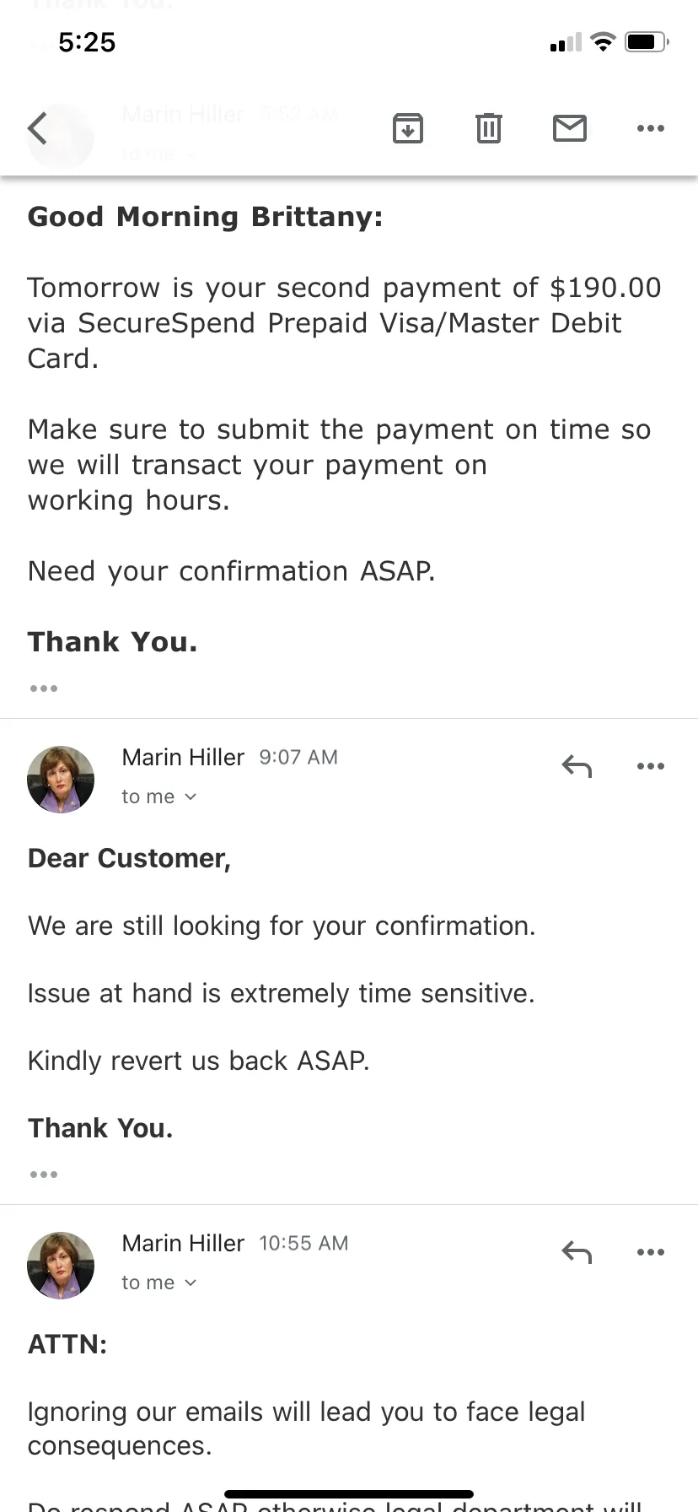Expand recipient details of 9:07 AM email
Viewport: 698px width, 1512px height.
pyautogui.click(x=158, y=796)
